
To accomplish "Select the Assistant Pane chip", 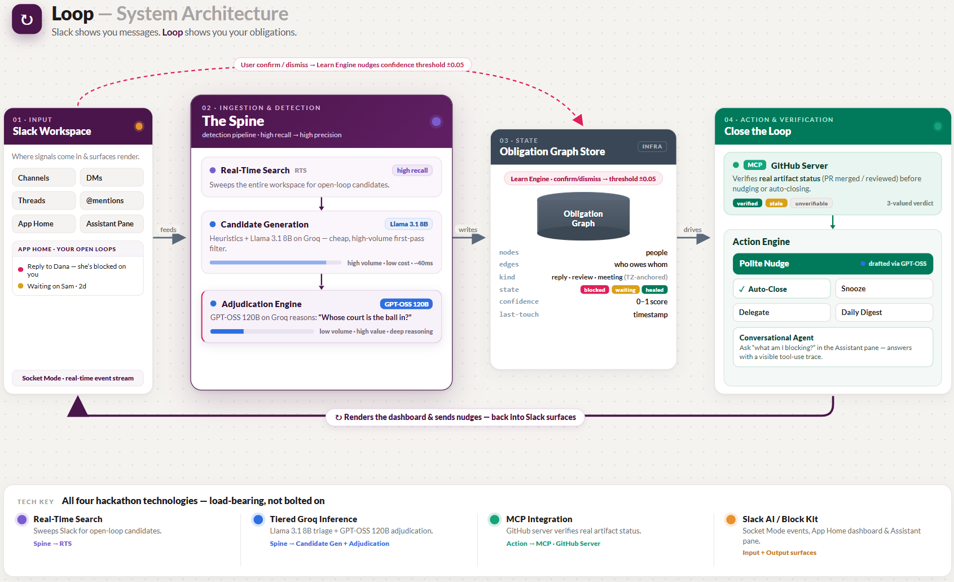I will (x=112, y=224).
